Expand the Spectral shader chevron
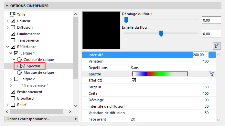Image resolution: width=225 pixels, height=126 pixels. [17, 66]
